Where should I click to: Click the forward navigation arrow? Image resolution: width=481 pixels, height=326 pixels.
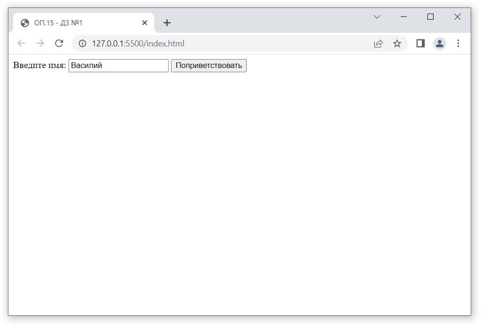tap(40, 44)
